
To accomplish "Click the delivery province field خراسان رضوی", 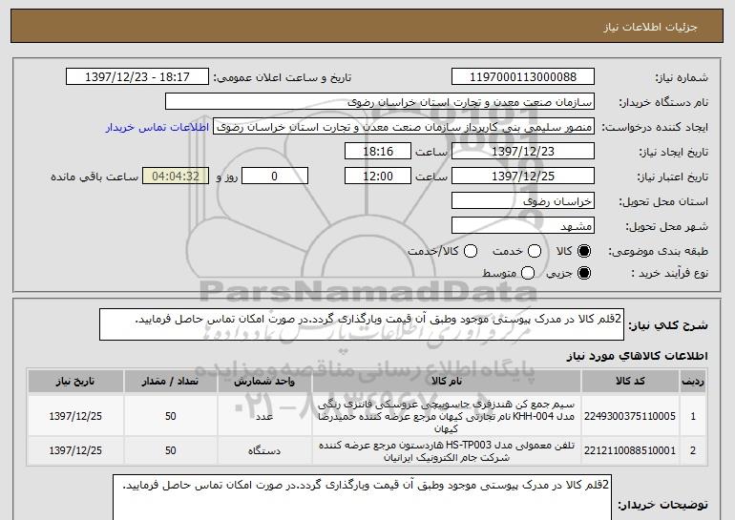I will pyautogui.click(x=523, y=201).
